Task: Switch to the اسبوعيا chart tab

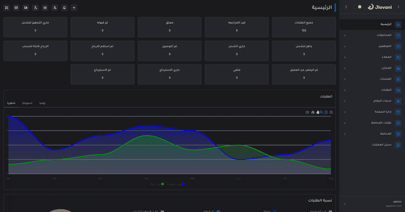Action: 27,103
